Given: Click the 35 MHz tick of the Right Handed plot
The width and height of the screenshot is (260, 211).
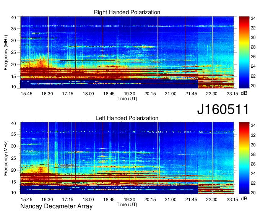Looking at the screenshot, I should (x=13, y=29).
